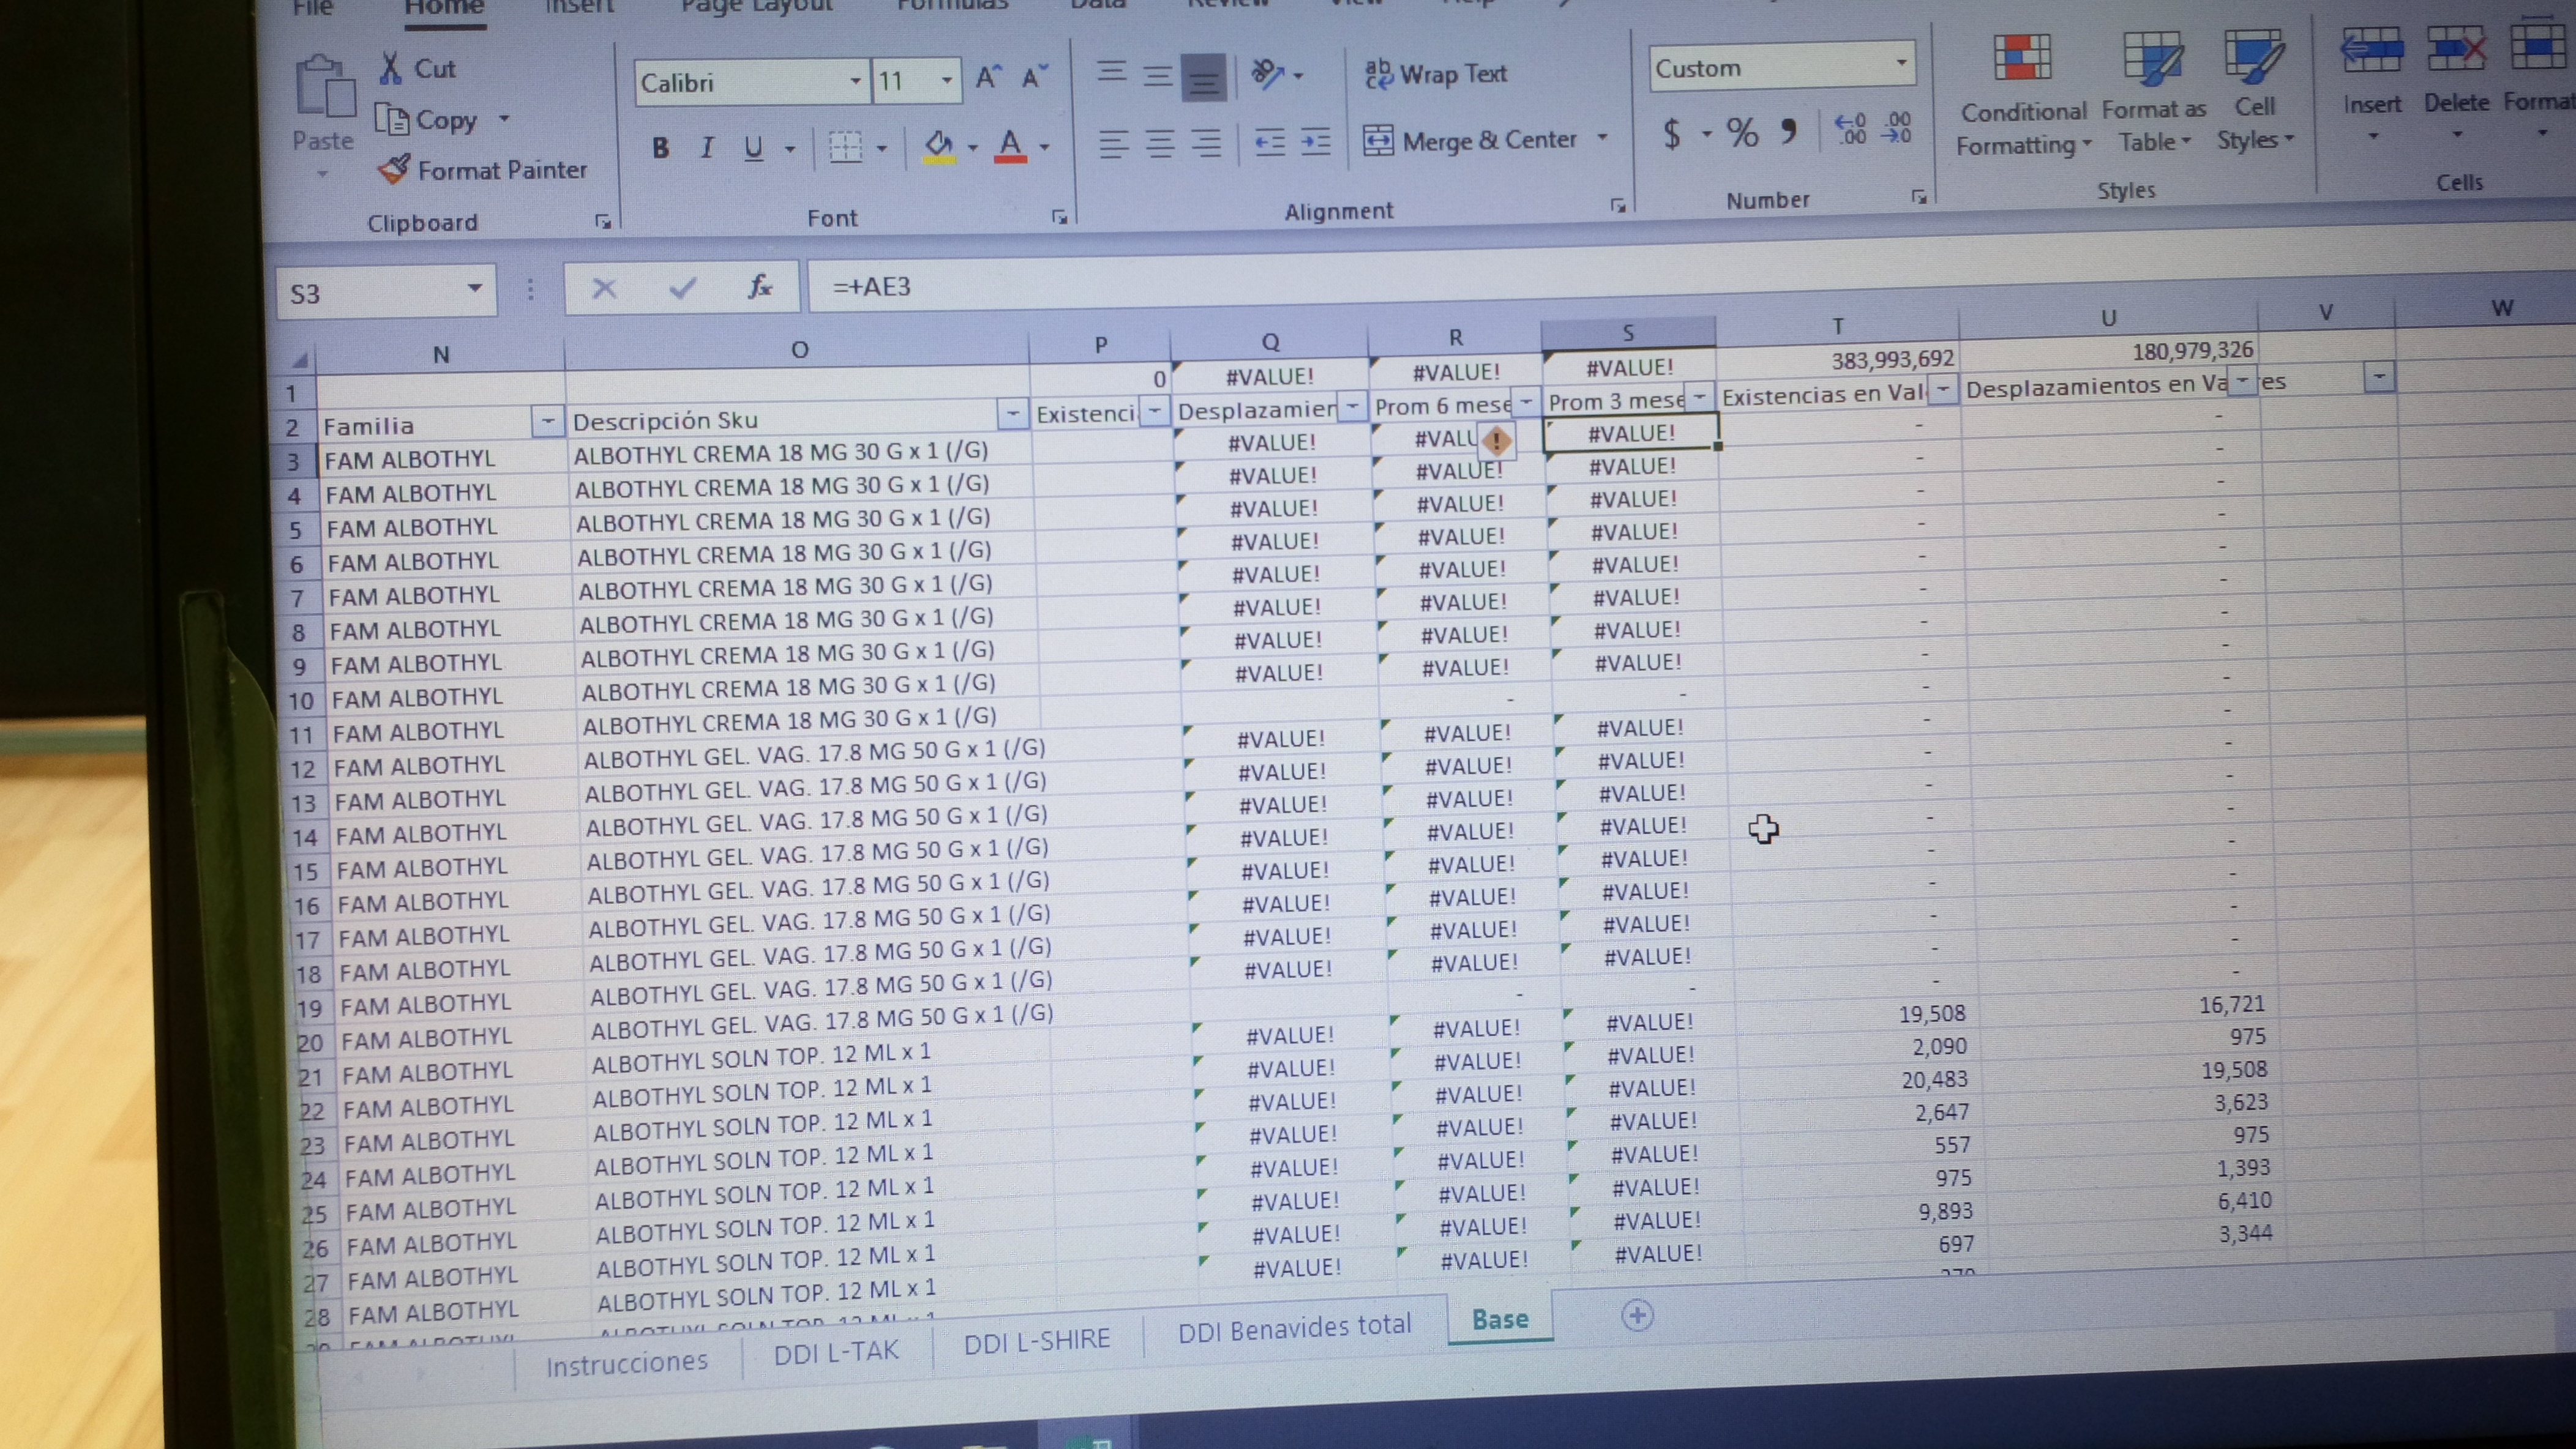Toggle Wrap Text

[1436, 74]
